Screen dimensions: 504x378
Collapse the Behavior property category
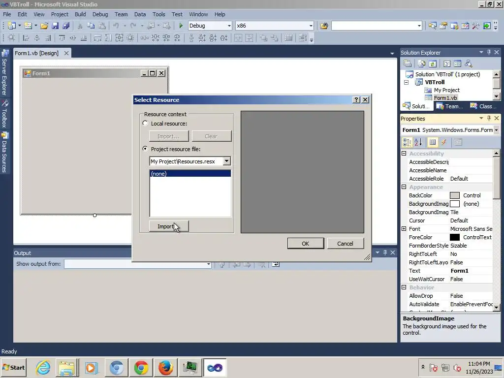(x=404, y=287)
